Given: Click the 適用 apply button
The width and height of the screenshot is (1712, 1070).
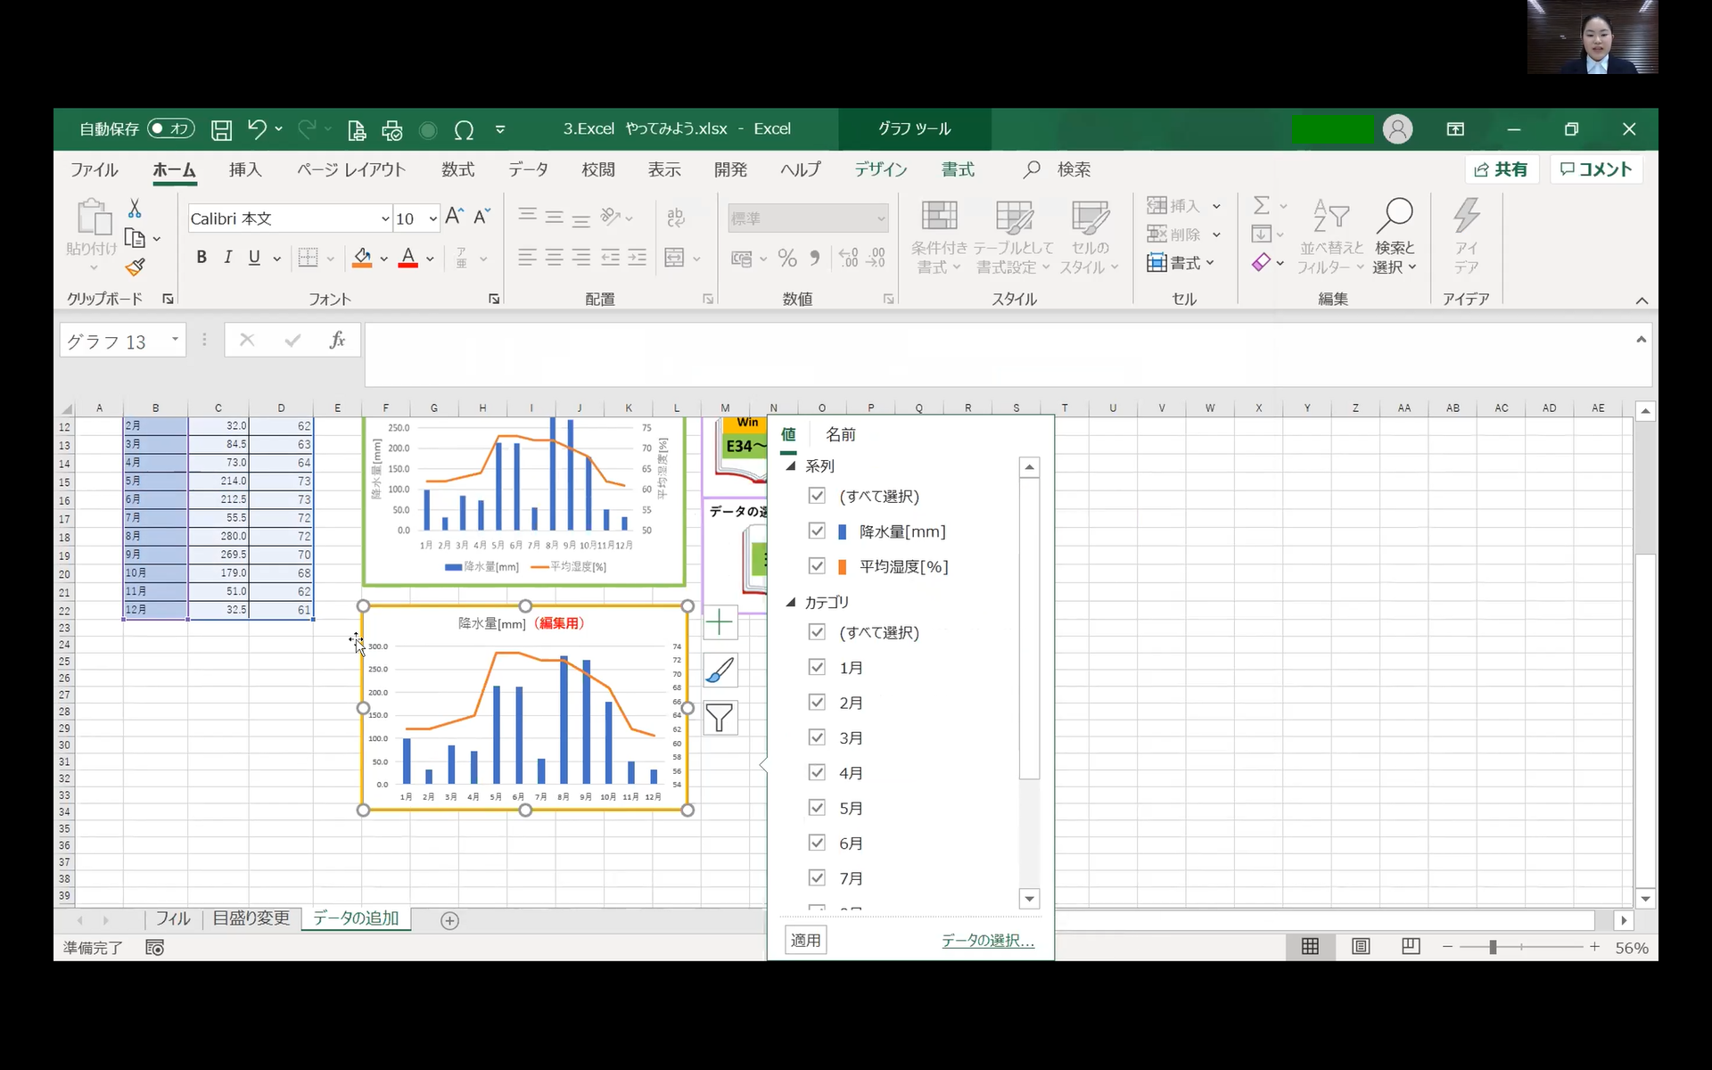Looking at the screenshot, I should coord(805,940).
